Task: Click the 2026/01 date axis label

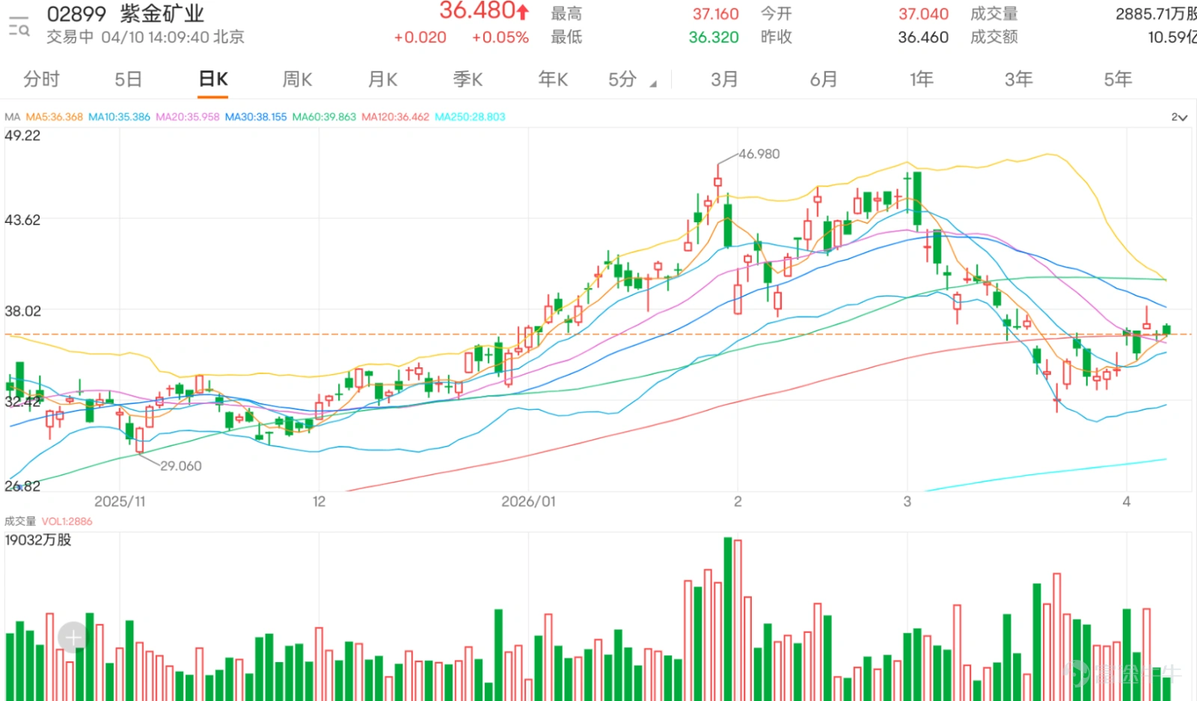Action: (x=528, y=501)
